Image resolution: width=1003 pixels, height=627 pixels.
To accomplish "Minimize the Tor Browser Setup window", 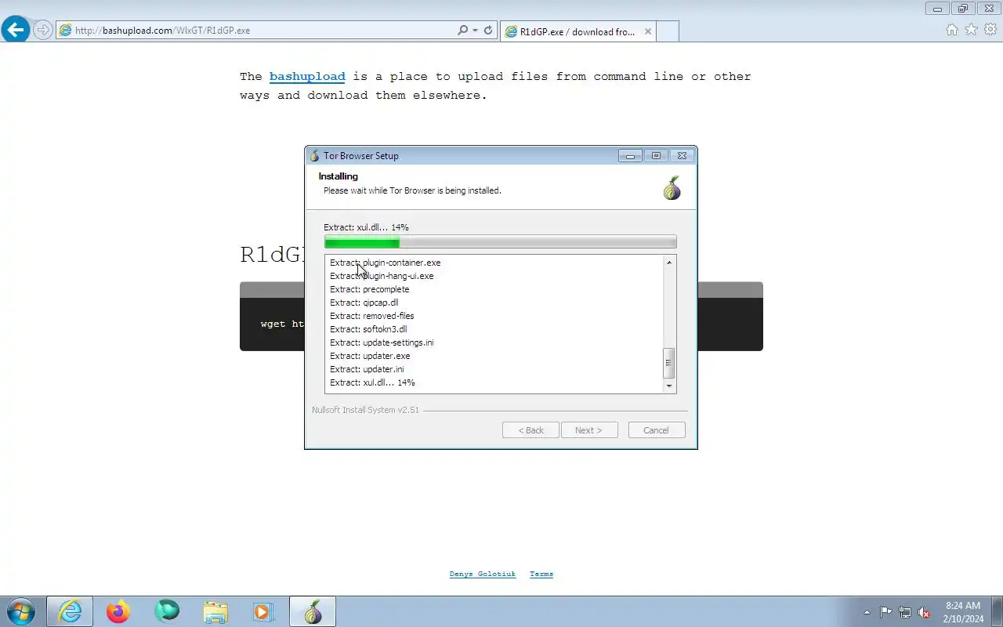I will [x=630, y=156].
